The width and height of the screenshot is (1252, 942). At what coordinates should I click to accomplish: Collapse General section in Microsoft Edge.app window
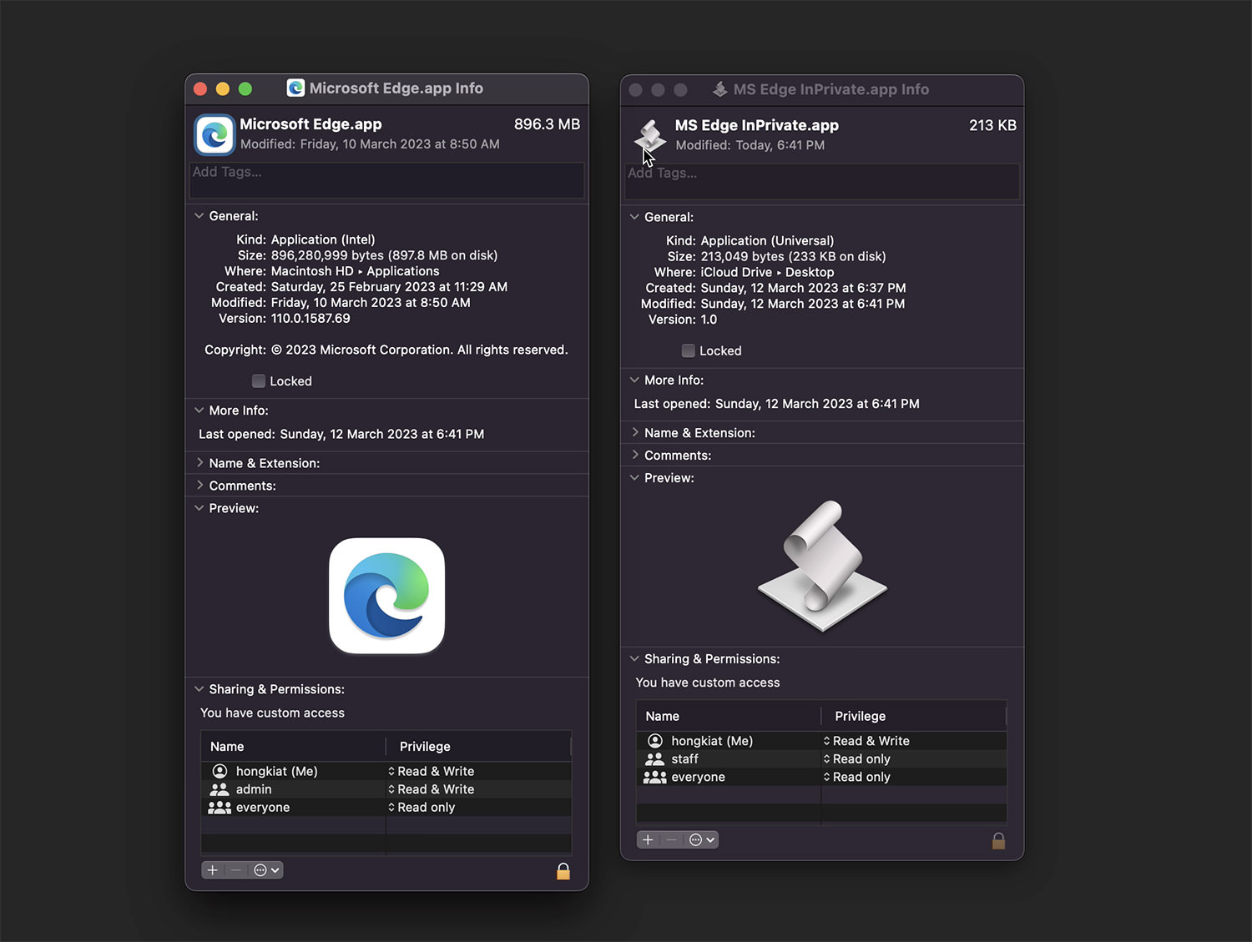click(x=199, y=216)
